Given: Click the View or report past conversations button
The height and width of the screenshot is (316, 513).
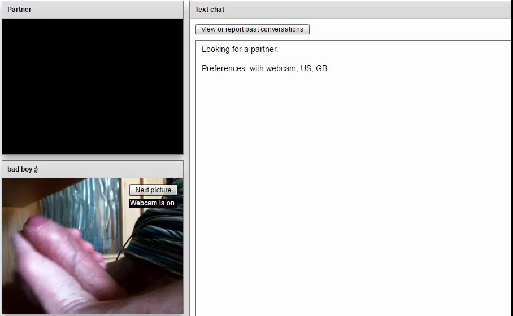Looking at the screenshot, I should pos(252,29).
